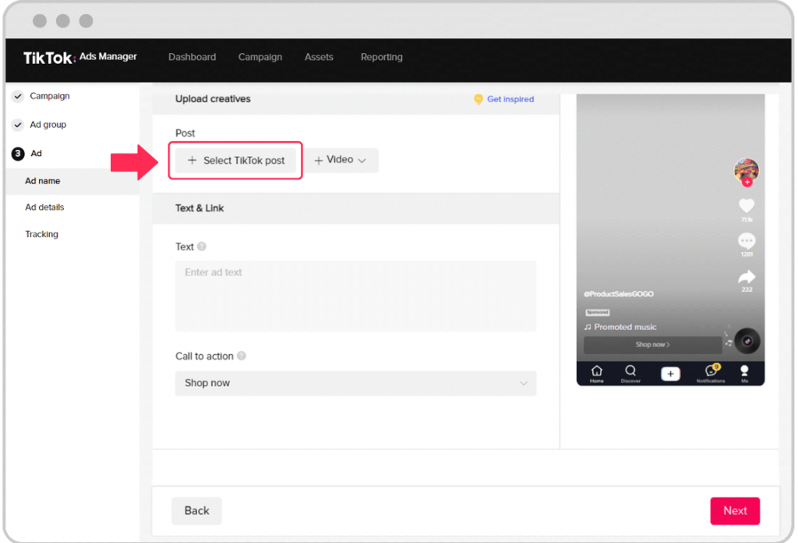Viewport: 798px width, 543px height.
Task: Click the comment bubble icon in preview
Action: click(746, 240)
